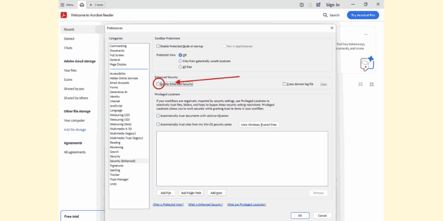The height and width of the screenshot is (221, 443).
Task: Open What is Enhanced Security link
Action: 205,204
